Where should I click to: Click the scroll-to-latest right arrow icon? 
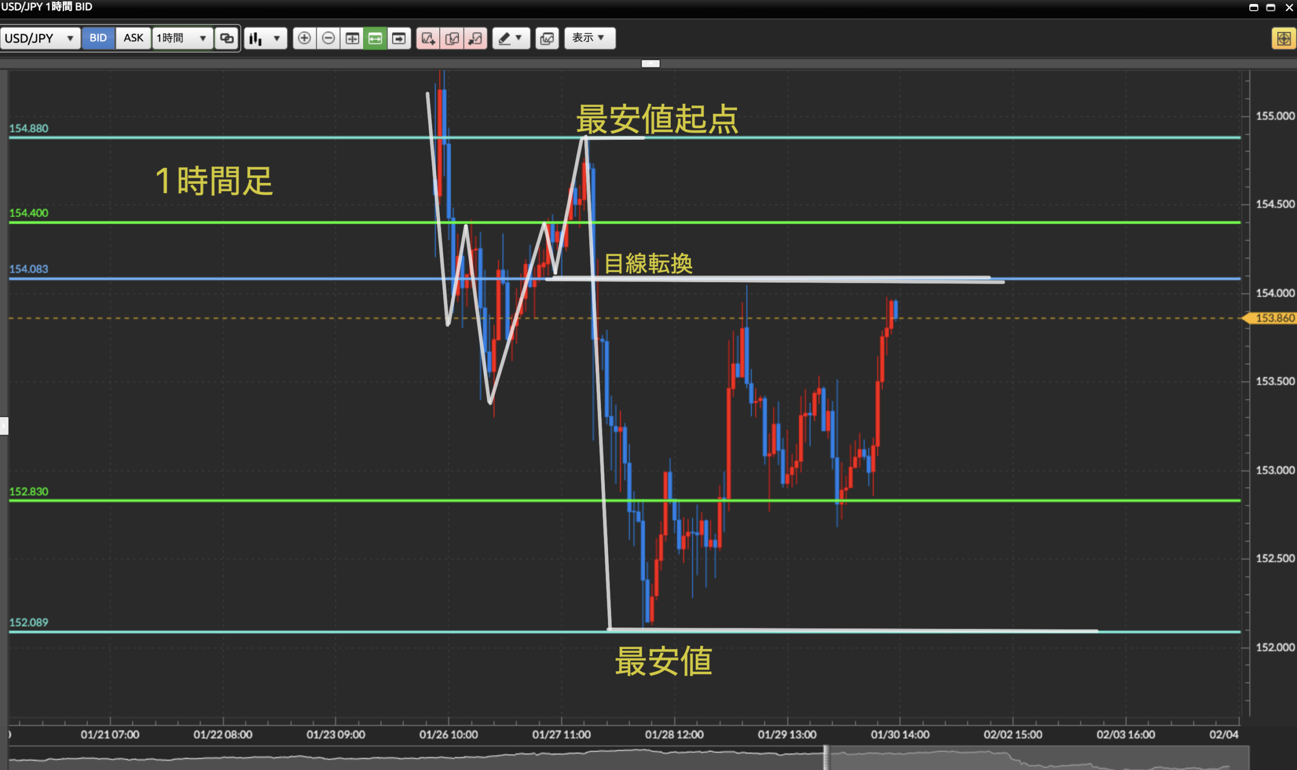coord(398,38)
